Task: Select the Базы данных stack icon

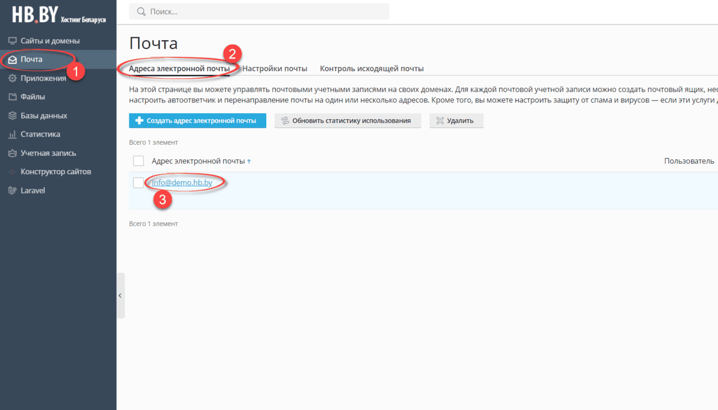Action: click(x=12, y=116)
